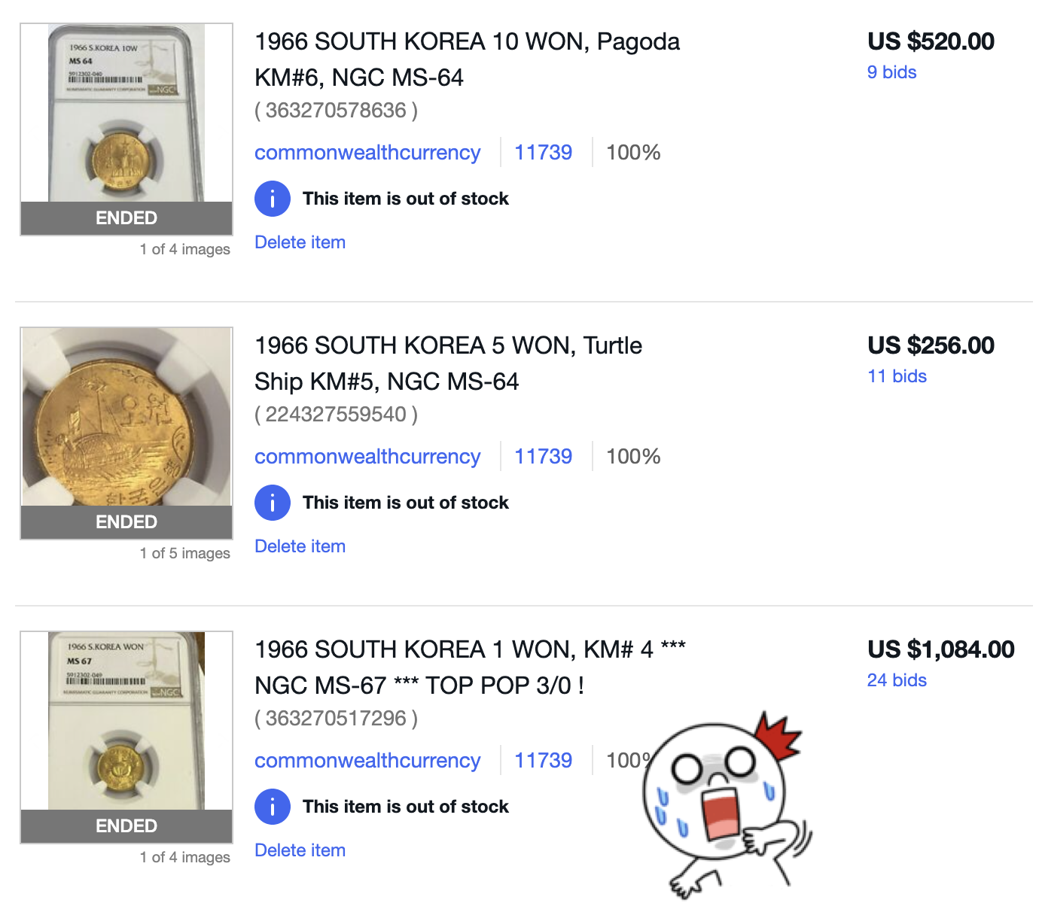View the 9 bids on the $520 listing

tap(891, 72)
